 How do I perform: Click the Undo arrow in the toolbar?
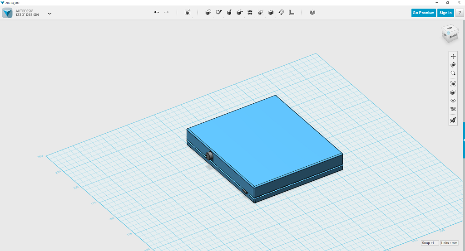(156, 13)
